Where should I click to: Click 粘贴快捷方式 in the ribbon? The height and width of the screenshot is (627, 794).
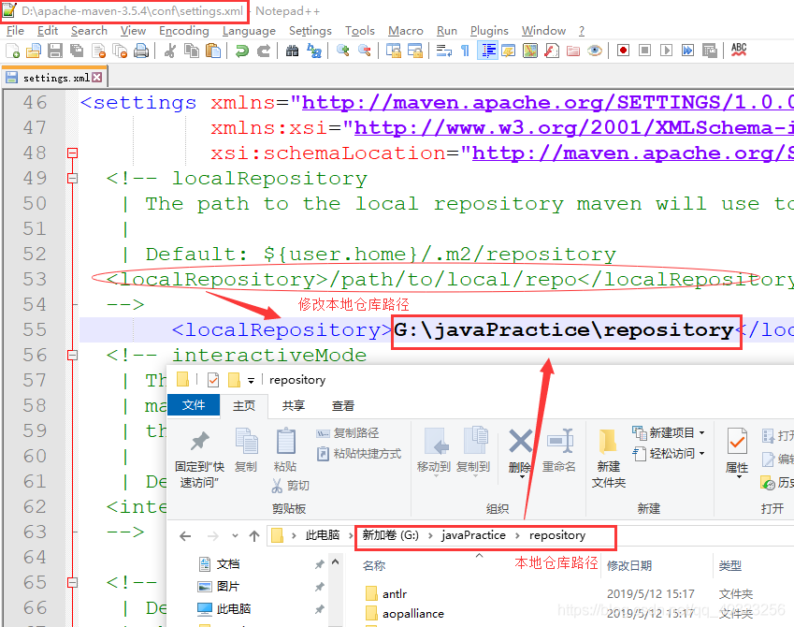359,453
